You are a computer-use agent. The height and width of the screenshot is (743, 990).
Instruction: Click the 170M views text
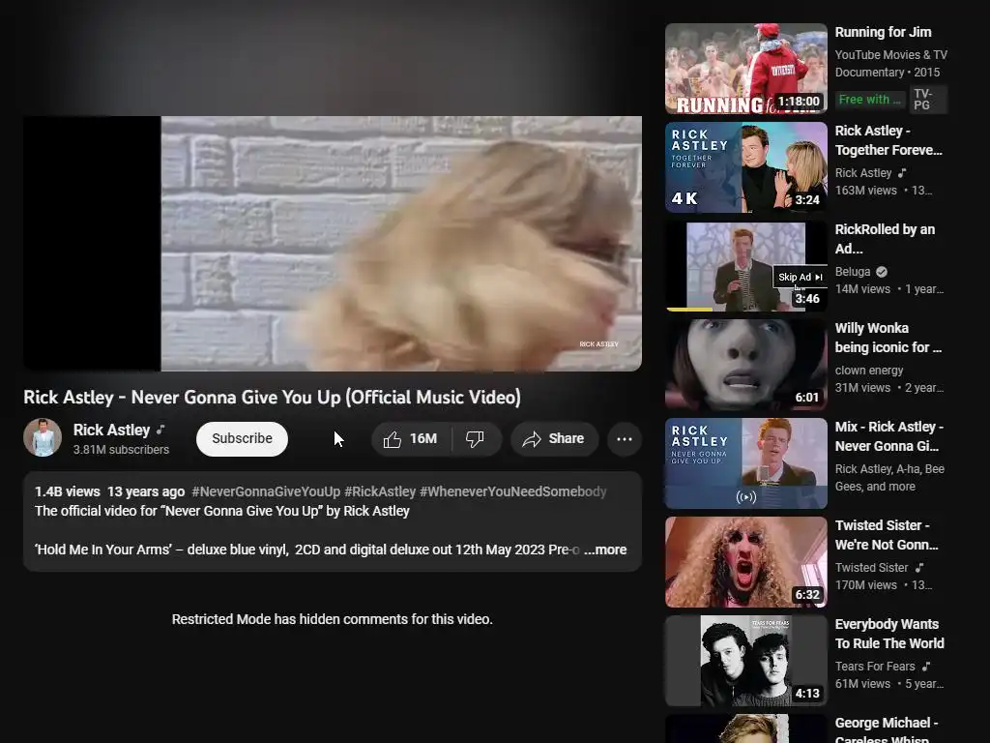pyautogui.click(x=865, y=585)
